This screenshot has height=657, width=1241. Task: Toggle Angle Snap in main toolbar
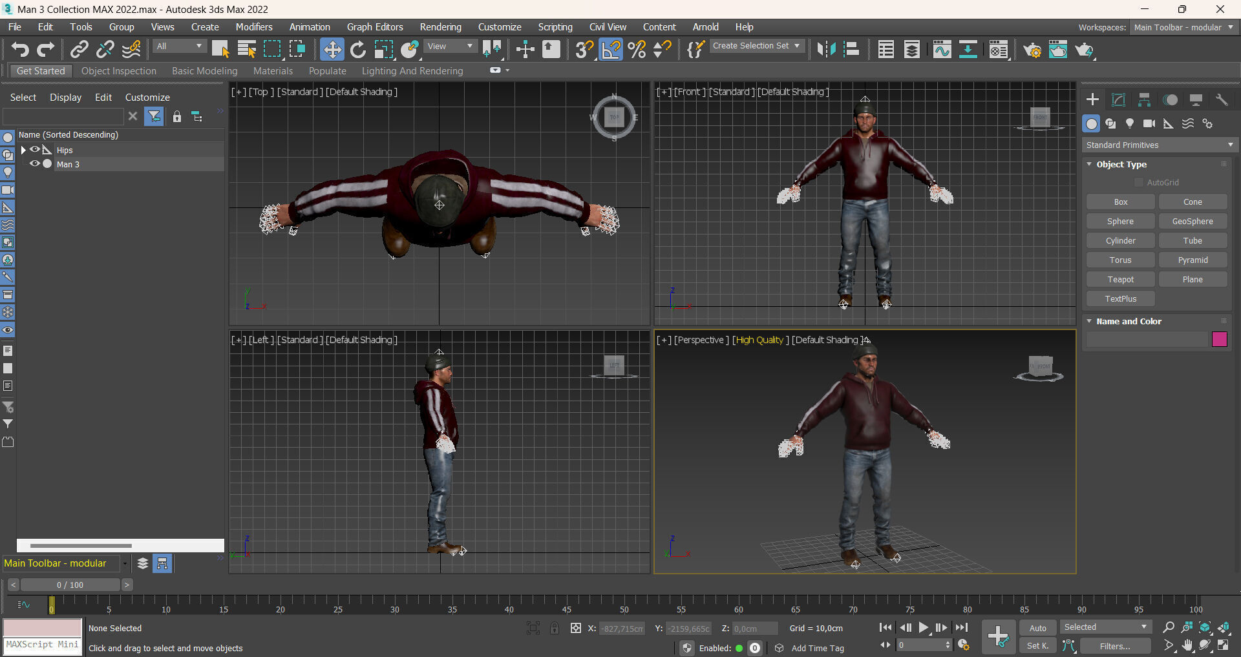pos(611,50)
